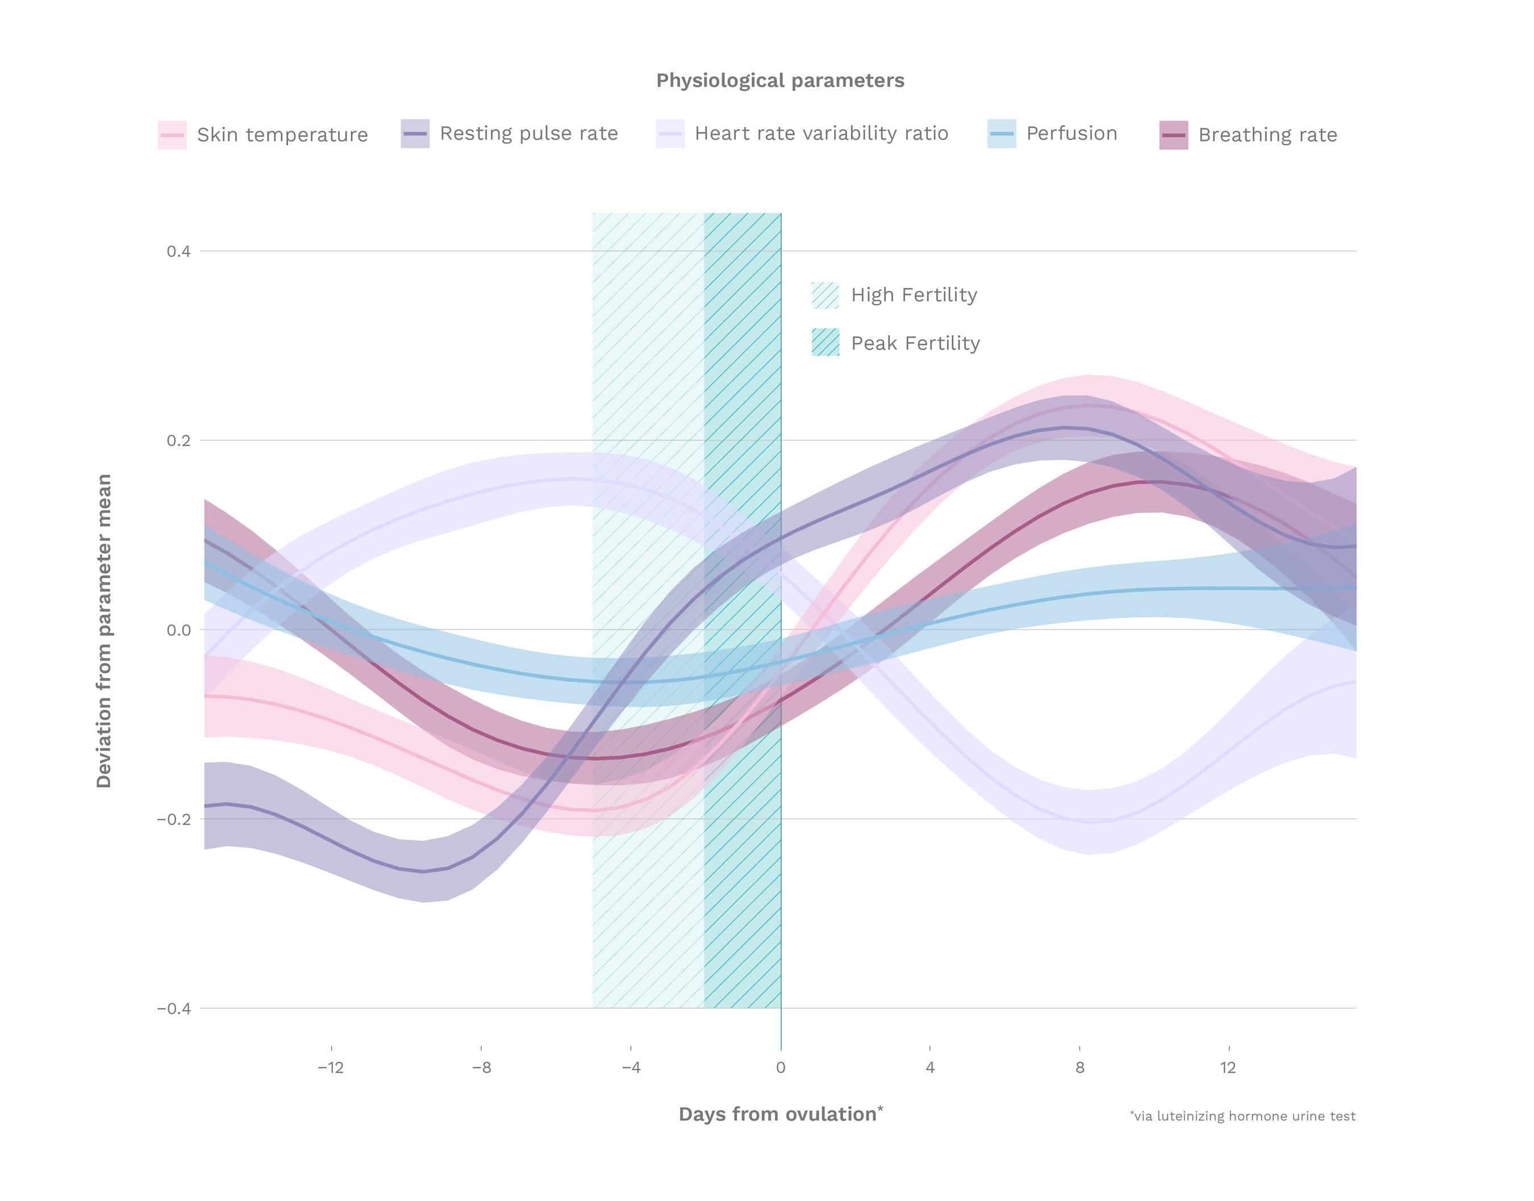This screenshot has width=1534, height=1201.
Task: Click the 'Peak Fertility' legend text
Action: pyautogui.click(x=915, y=343)
